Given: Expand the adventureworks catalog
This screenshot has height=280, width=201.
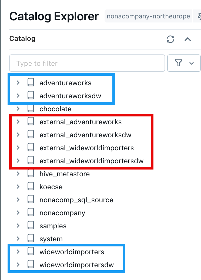Looking at the screenshot, I should pos(18,83).
